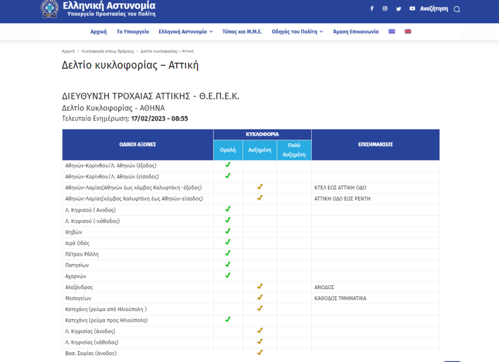499x362 pixels.
Task: Switch to Greek language flag
Action: [x=391, y=32]
